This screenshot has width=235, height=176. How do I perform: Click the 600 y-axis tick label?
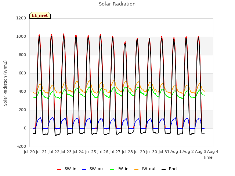pos(22,73)
